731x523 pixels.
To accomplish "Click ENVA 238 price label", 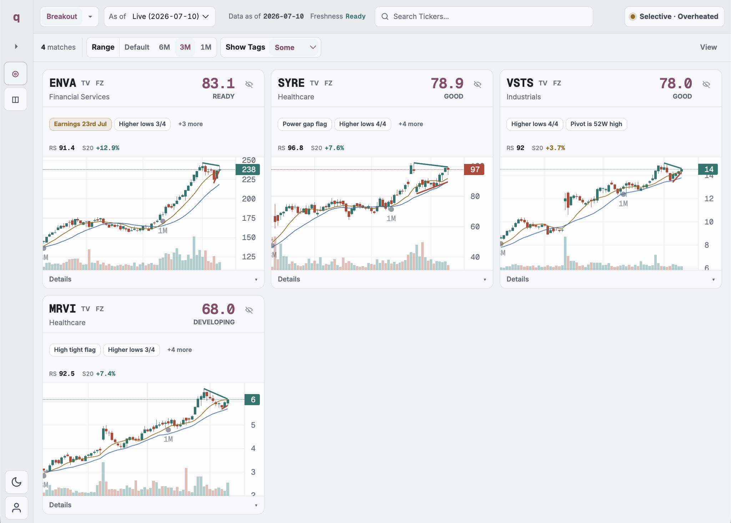I will pos(248,169).
